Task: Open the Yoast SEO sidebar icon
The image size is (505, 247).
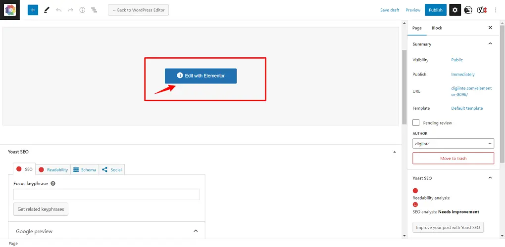Action: point(482,10)
